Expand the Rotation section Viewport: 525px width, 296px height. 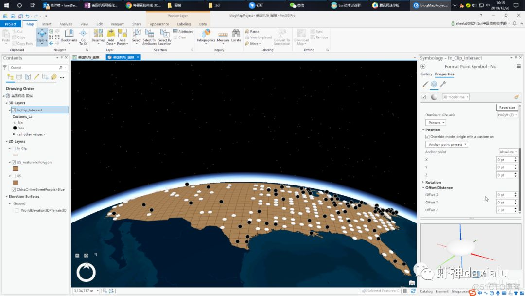pos(423,182)
